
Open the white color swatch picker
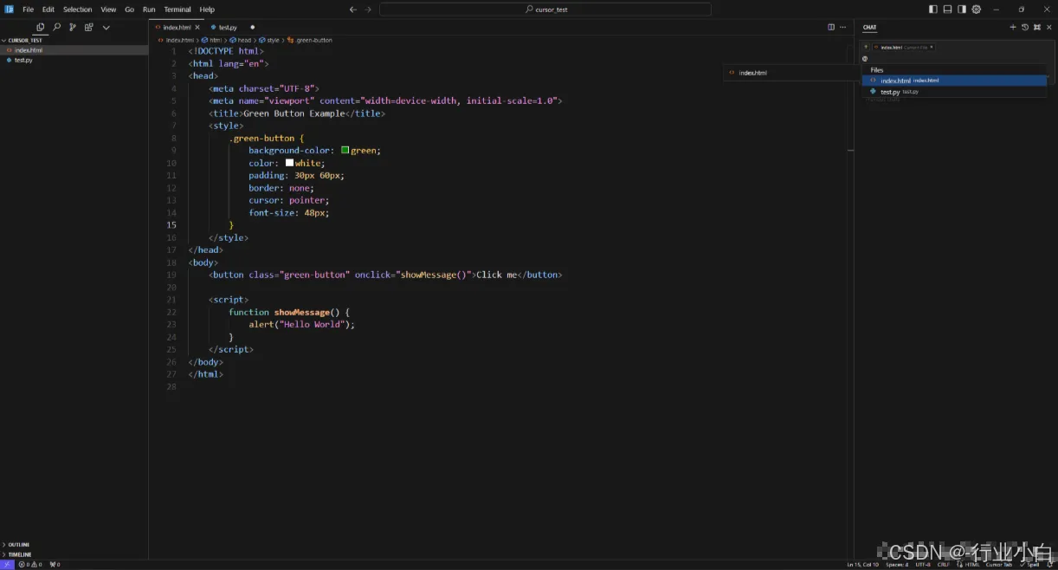pyautogui.click(x=289, y=163)
